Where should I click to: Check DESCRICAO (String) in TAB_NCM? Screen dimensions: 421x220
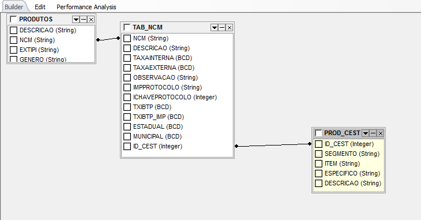pos(127,48)
